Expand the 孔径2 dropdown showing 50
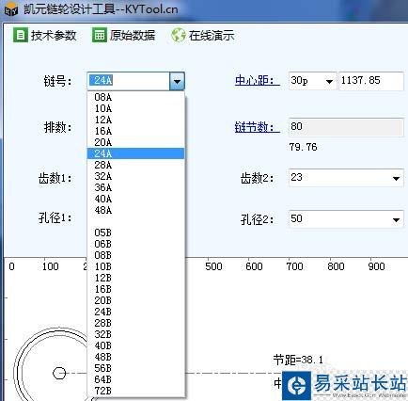Image resolution: width=408 pixels, height=401 pixels. tap(396, 219)
